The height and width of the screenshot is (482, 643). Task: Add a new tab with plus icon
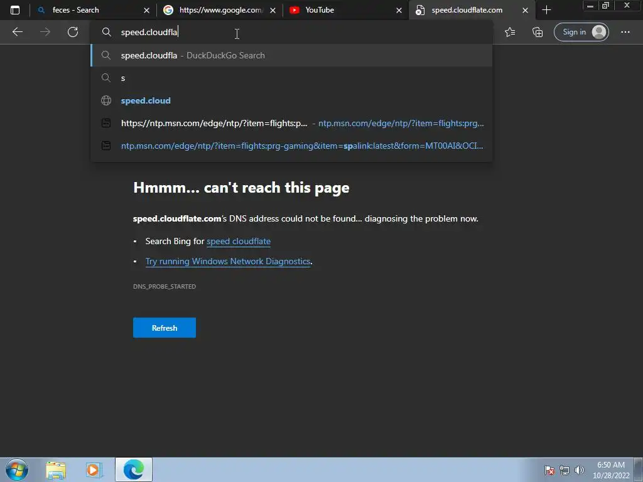[x=546, y=10]
